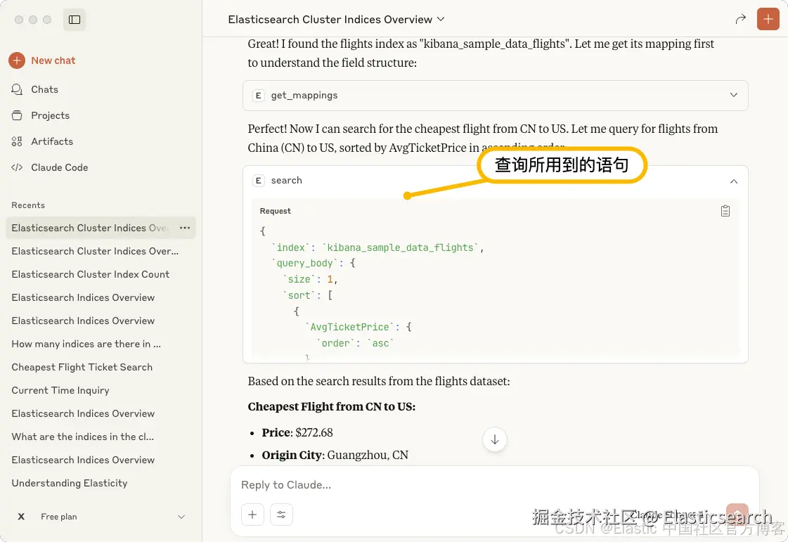This screenshot has height=542, width=788.
Task: Click the query_body line in the code
Action: [x=314, y=263]
